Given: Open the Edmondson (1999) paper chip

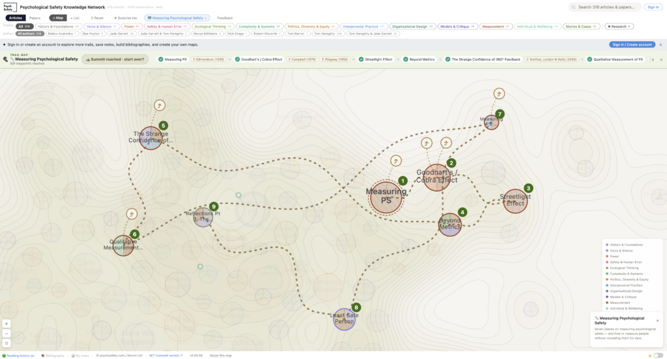Looking at the screenshot, I should (x=208, y=59).
